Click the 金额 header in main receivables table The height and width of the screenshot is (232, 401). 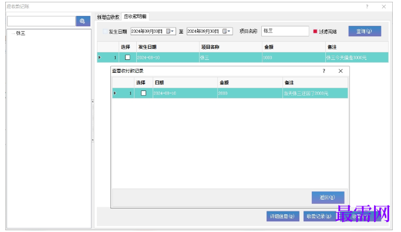pos(294,47)
